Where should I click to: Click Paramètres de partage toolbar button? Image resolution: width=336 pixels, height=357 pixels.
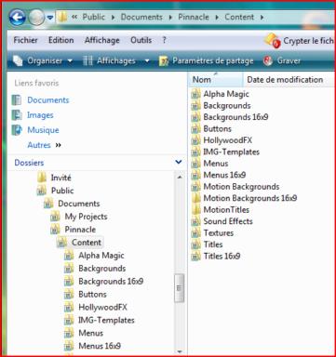click(207, 60)
